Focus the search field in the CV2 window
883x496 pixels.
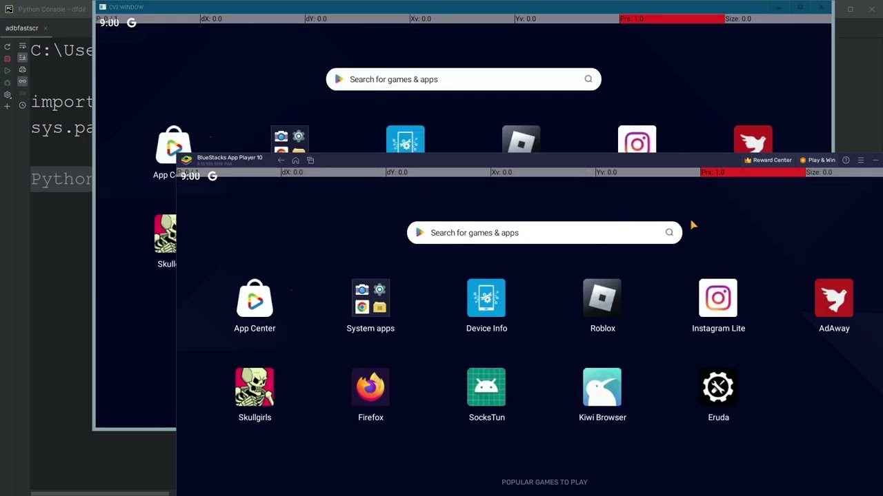pos(464,79)
